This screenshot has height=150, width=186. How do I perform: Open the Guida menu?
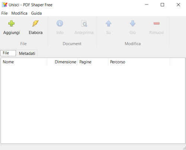(36, 13)
